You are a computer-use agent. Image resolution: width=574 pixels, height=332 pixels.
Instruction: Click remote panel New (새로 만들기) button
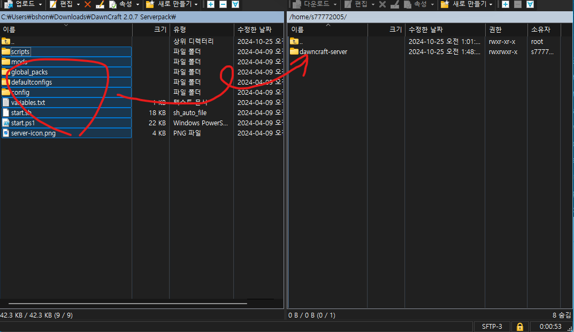(x=464, y=4)
